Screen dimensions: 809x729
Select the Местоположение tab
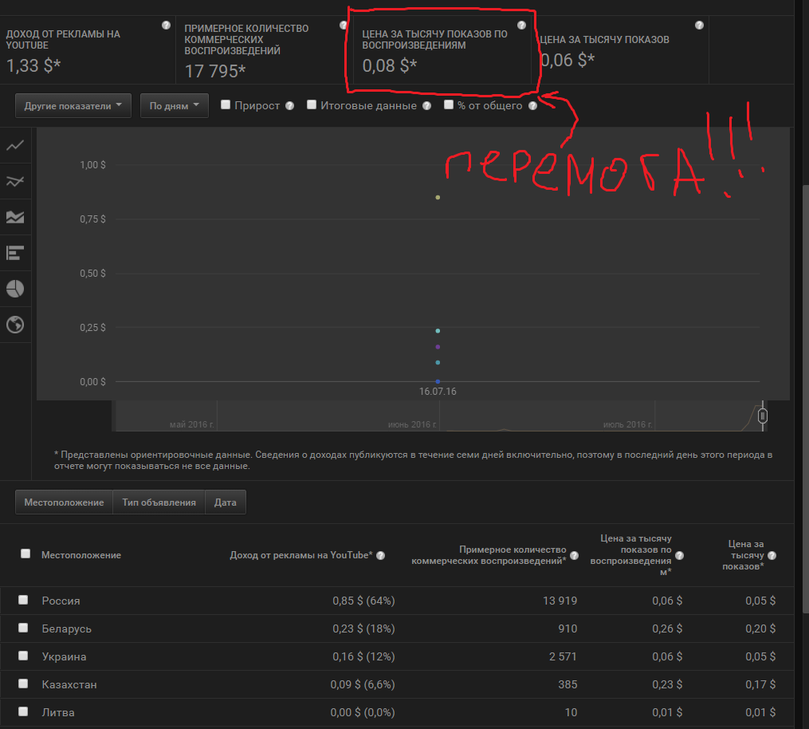[x=64, y=502]
